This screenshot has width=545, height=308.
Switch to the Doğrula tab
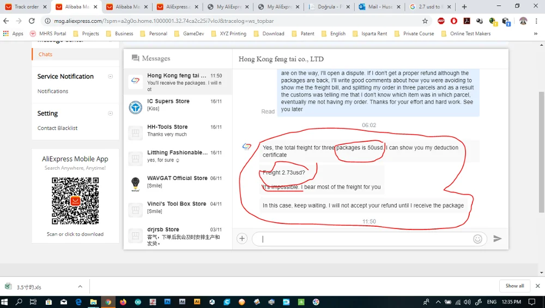(329, 7)
